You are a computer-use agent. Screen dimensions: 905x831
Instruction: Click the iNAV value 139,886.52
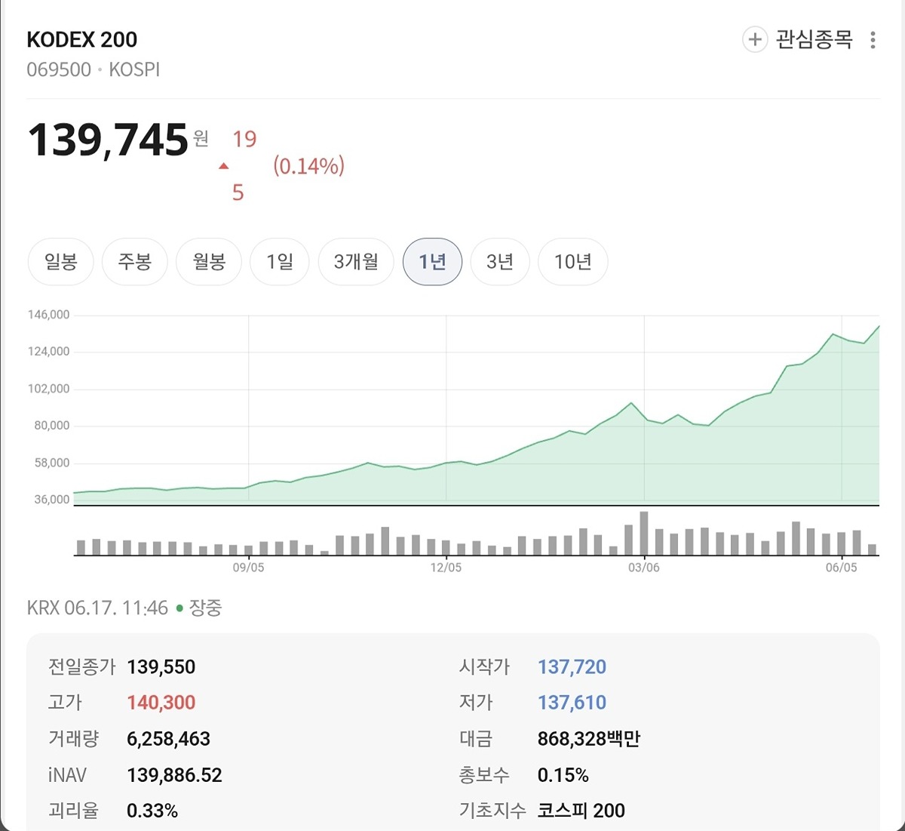pos(175,775)
